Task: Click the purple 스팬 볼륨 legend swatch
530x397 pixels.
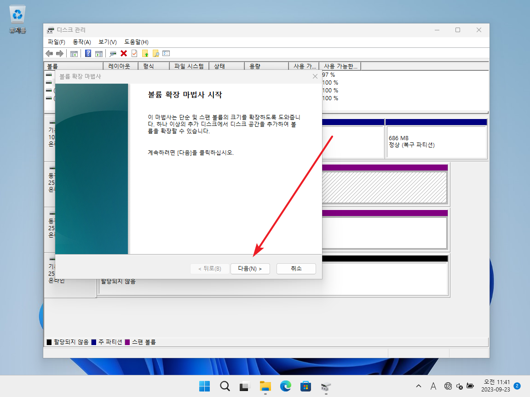Action: point(127,342)
